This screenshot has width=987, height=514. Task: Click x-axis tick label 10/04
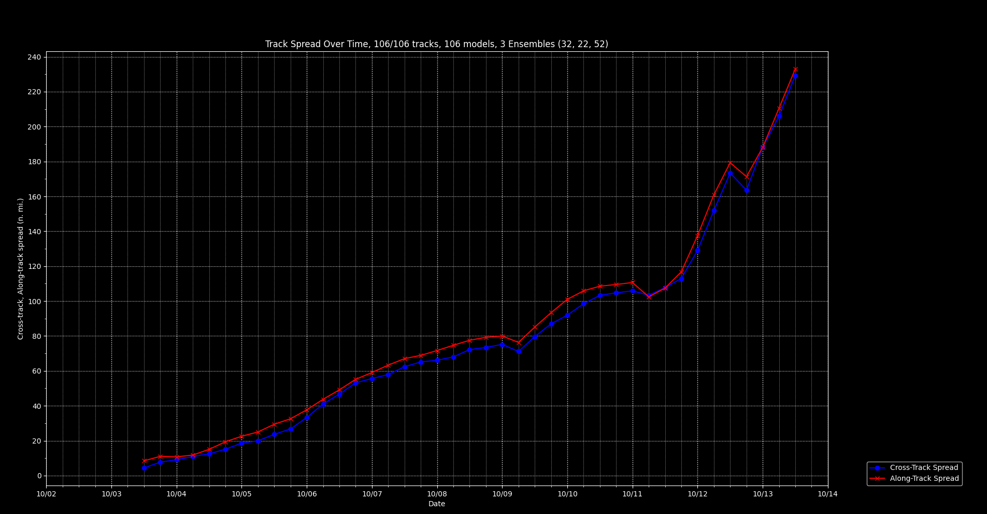pyautogui.click(x=177, y=494)
